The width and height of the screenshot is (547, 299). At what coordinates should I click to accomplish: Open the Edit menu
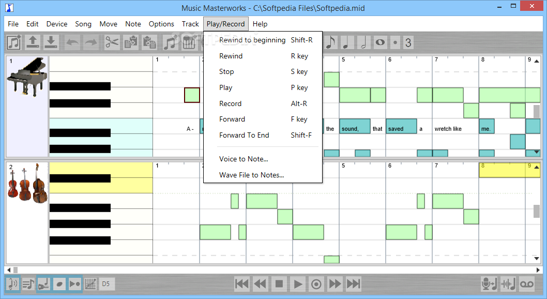[33, 24]
